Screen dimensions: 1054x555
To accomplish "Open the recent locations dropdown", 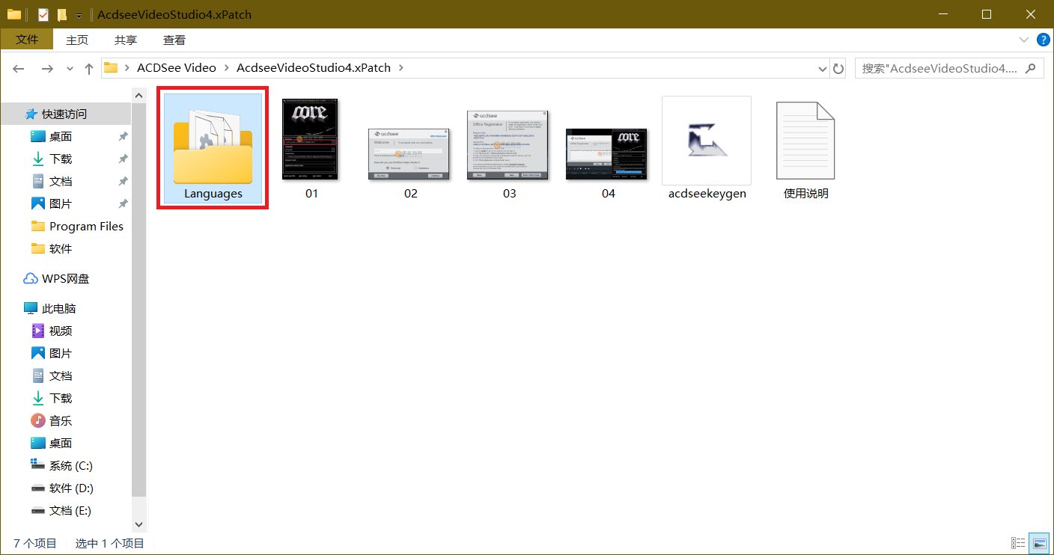I will click(x=70, y=68).
